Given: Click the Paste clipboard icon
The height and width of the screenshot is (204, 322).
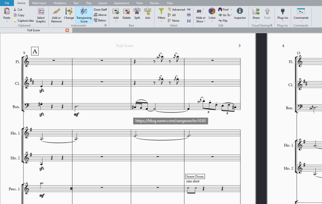Looking at the screenshot, I should tap(7, 12).
